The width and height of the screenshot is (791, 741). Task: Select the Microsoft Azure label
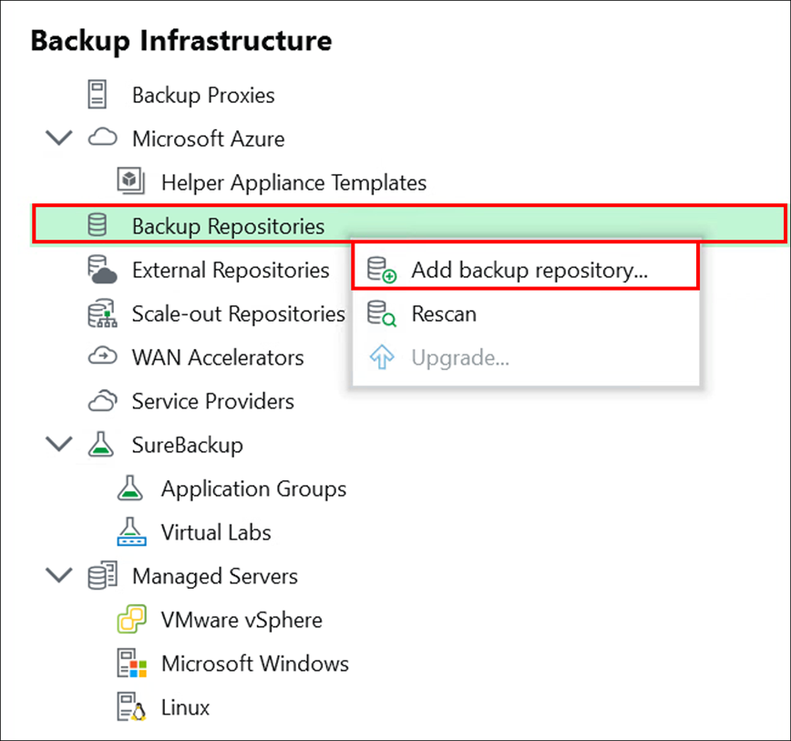coord(208,139)
